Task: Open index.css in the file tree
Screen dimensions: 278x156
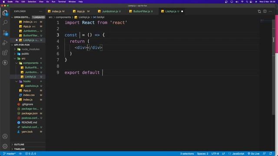Action: point(29,95)
